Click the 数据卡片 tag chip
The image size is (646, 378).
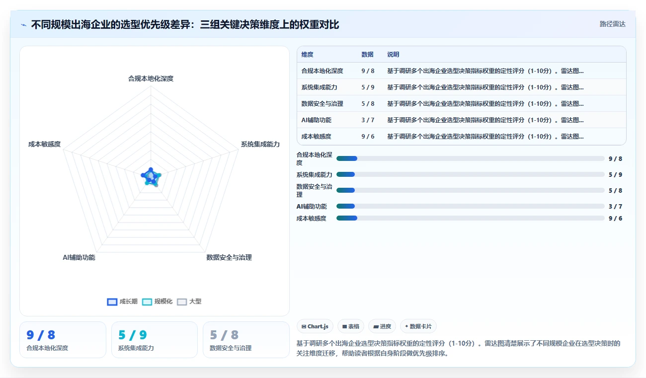(x=418, y=326)
